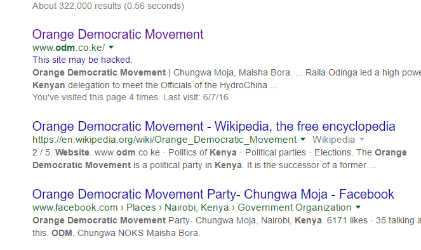Click the "You've visited this page" note
The height and width of the screenshot is (250, 421).
[130, 97]
